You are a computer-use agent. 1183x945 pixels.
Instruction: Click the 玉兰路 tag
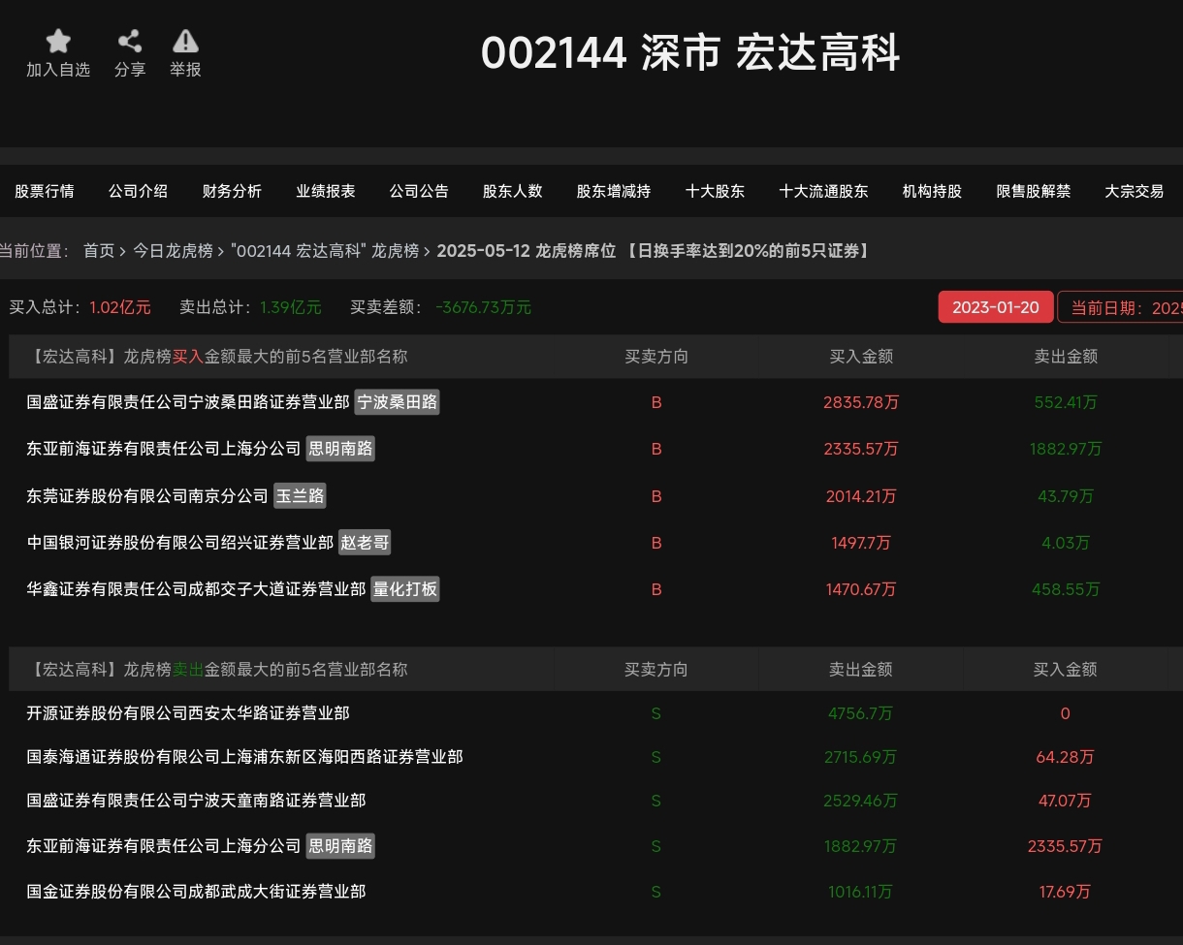[300, 496]
